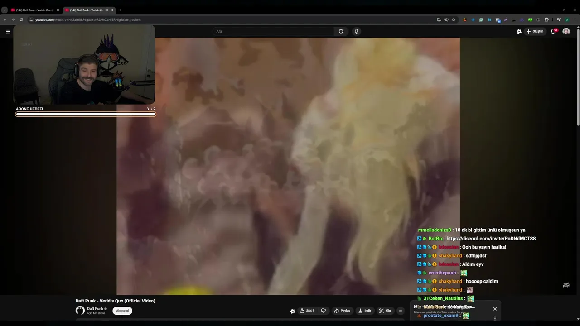Viewport: 580px width, 326px height.
Task: Click the video title Veridis Quo text
Action: [115, 301]
